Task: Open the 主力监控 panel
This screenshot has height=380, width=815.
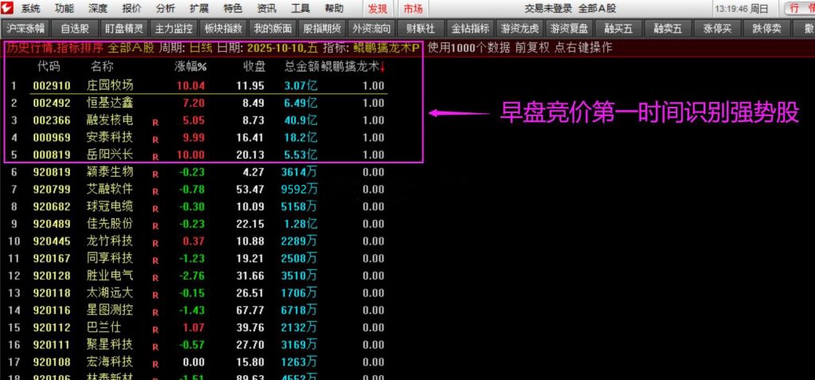Action: [174, 29]
